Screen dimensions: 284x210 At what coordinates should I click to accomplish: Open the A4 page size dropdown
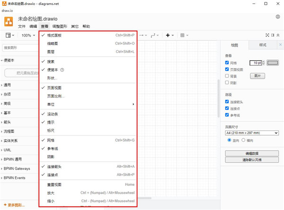pos(252,133)
